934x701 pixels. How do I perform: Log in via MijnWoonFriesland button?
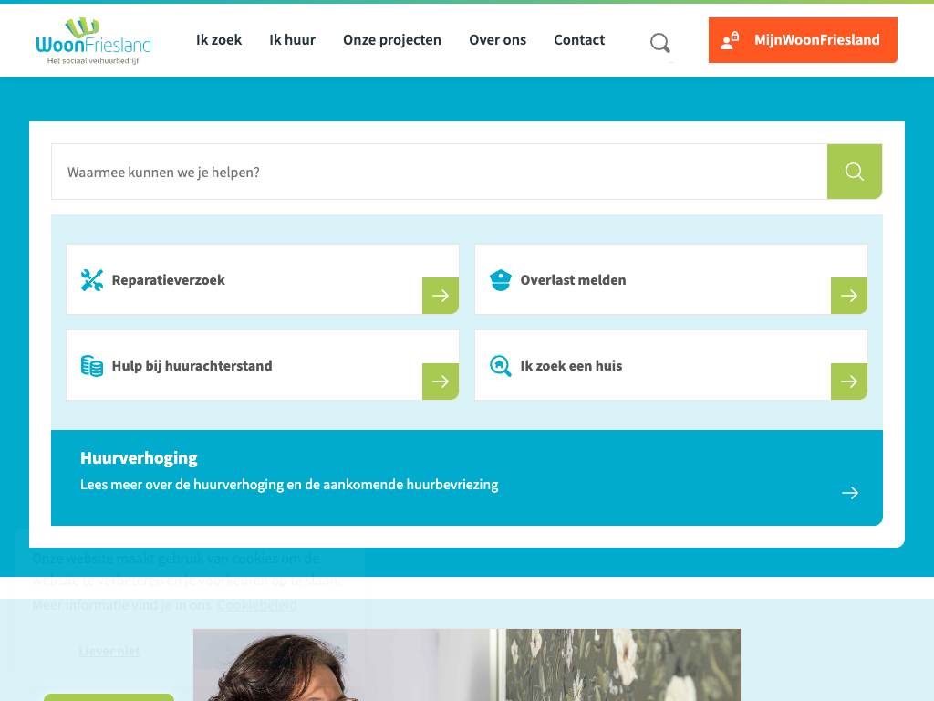(803, 40)
